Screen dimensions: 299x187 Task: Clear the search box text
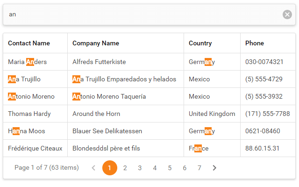[287, 14]
